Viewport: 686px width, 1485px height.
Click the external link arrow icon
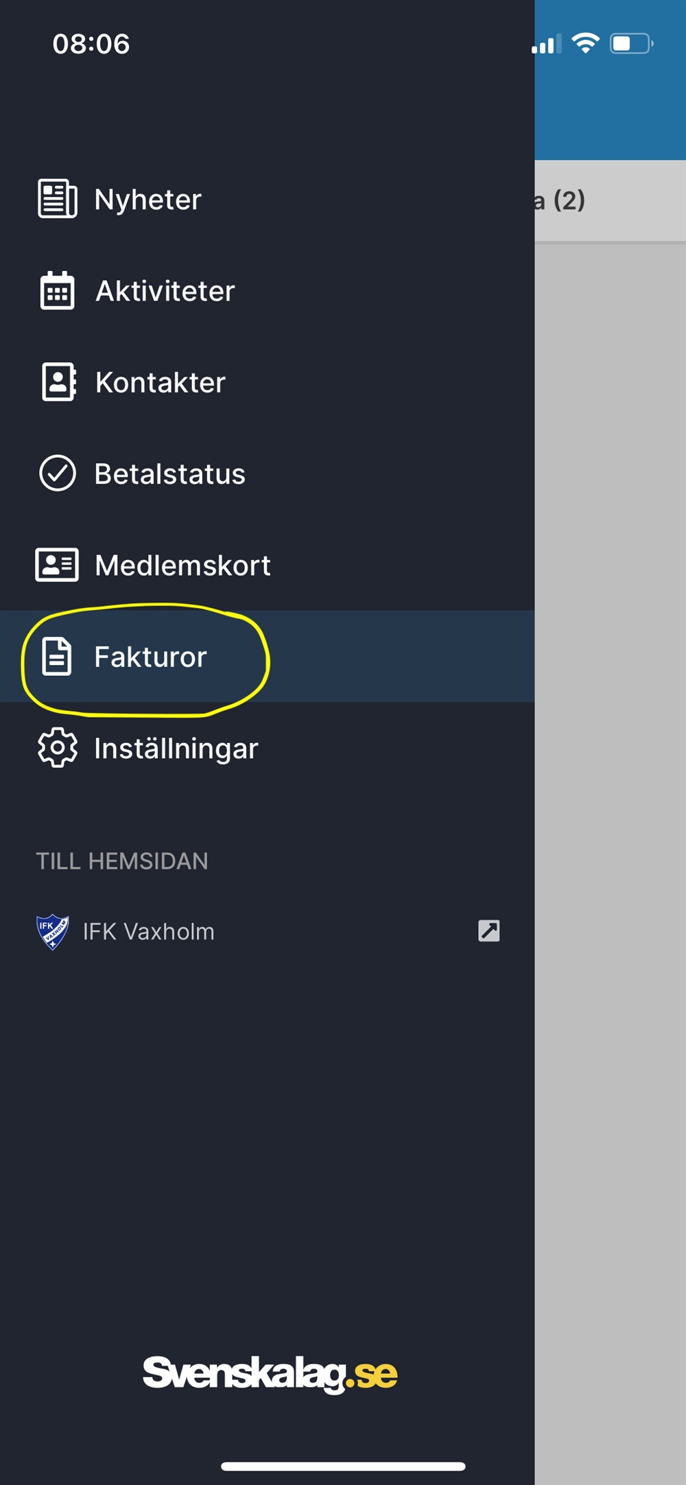pos(489,931)
